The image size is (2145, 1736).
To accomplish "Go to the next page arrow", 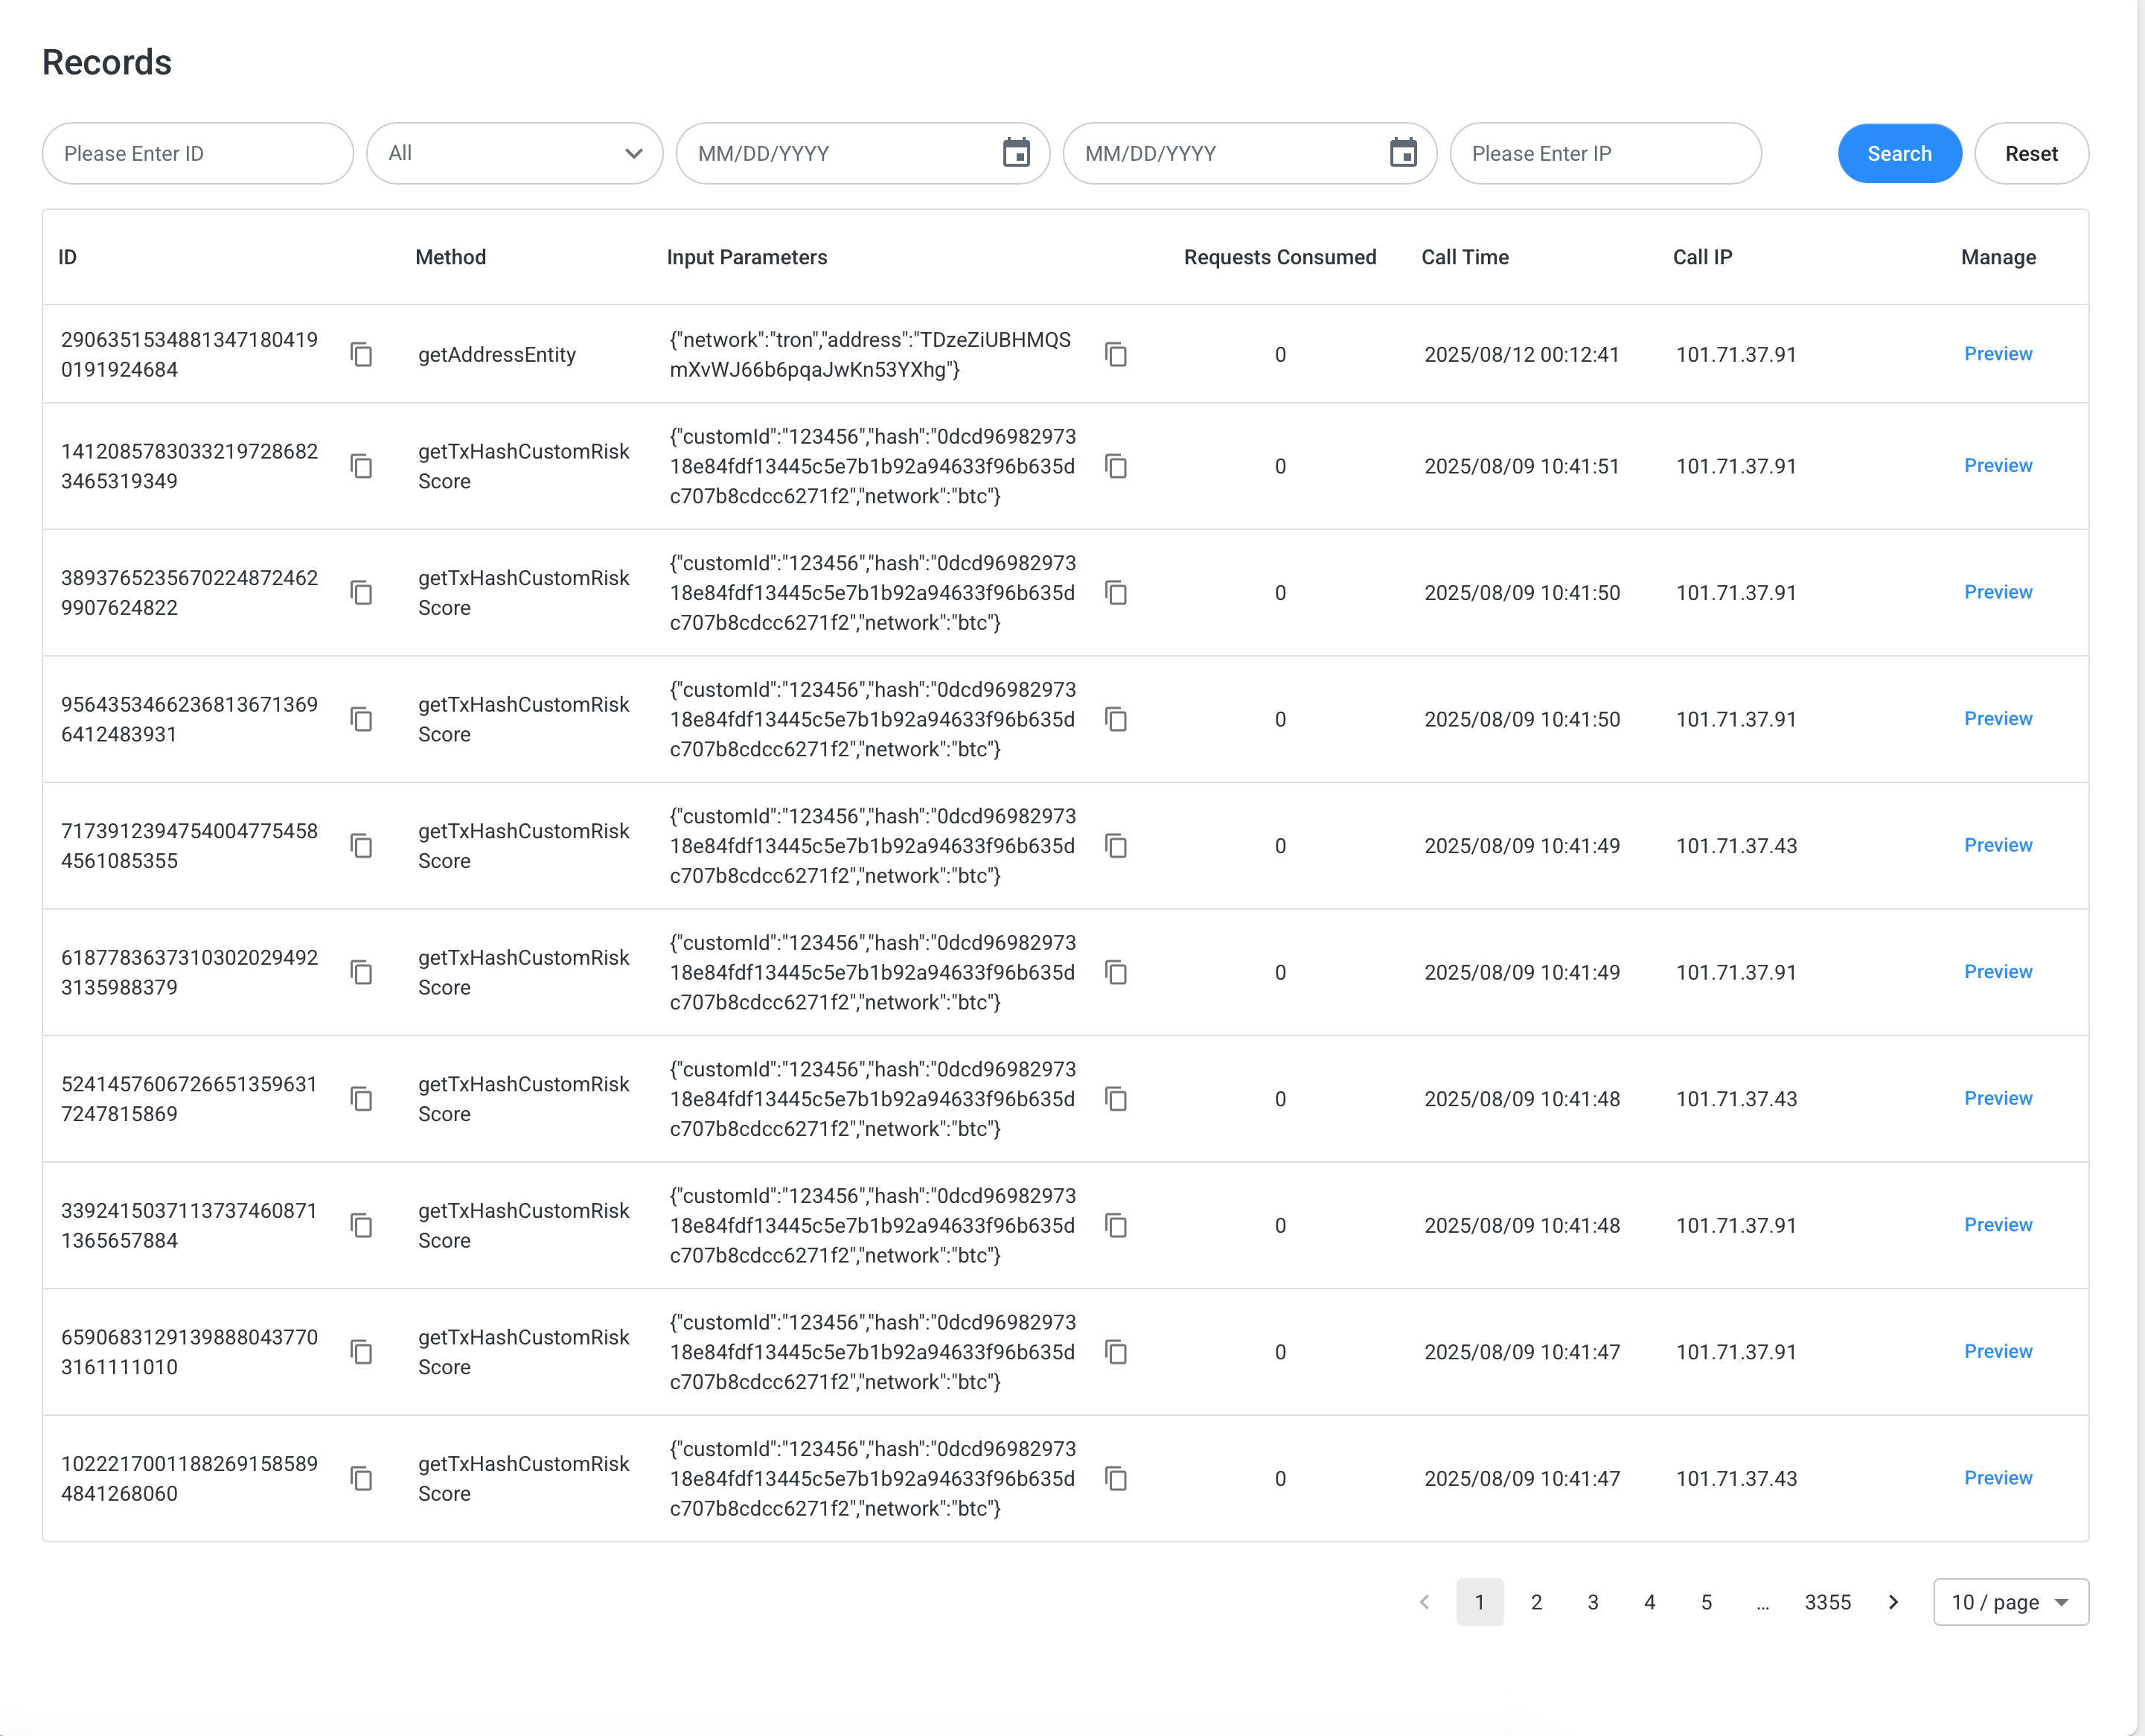I will [x=1892, y=1602].
